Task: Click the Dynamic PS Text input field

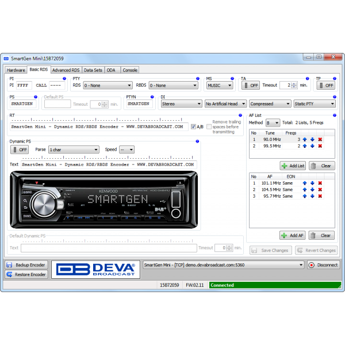Action: tap(109, 164)
